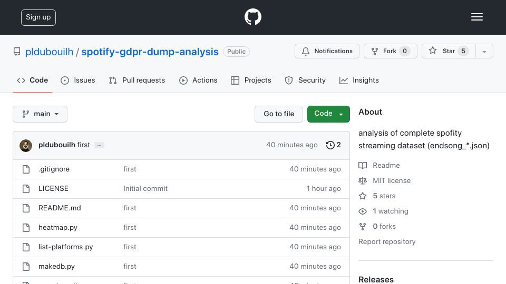Open the Pull requests tab

point(137,80)
